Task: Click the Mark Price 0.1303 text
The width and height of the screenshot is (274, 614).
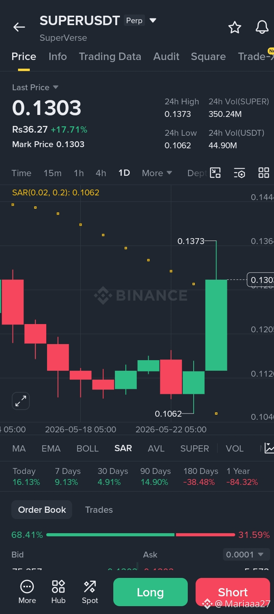Action: [x=48, y=144]
